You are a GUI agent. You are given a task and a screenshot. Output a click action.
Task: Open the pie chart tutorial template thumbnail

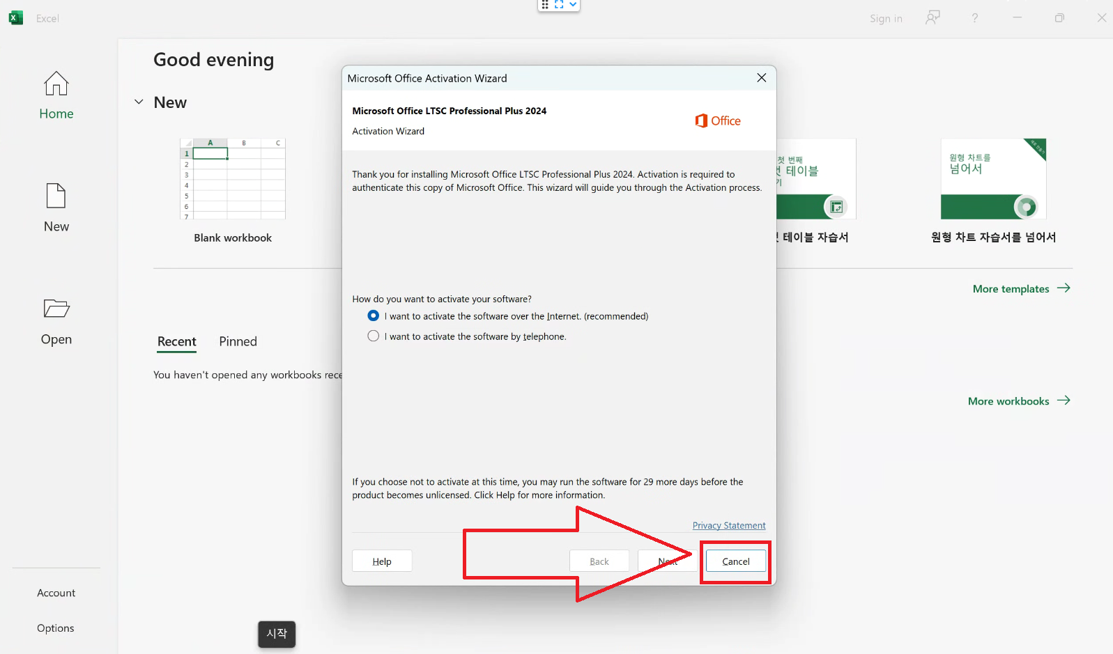point(993,179)
